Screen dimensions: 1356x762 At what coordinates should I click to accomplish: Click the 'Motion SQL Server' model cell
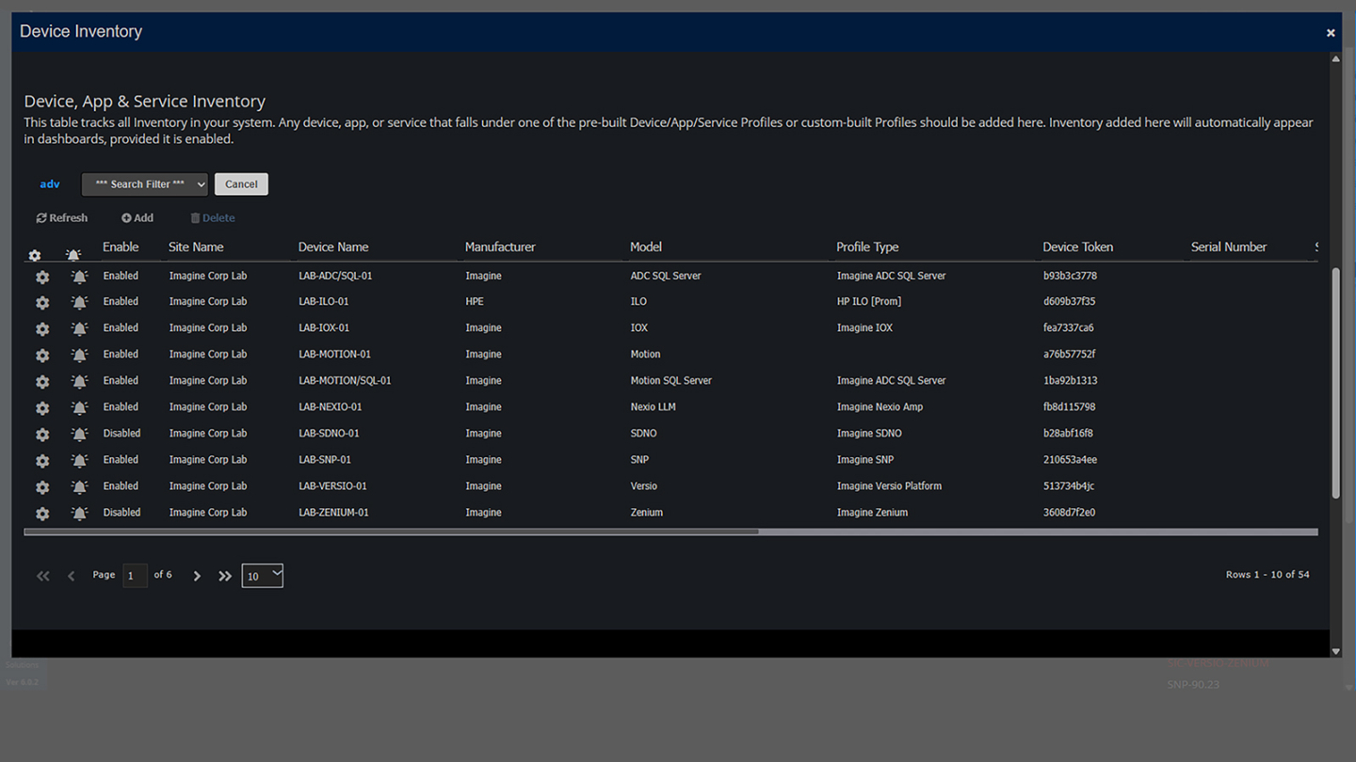coord(670,381)
